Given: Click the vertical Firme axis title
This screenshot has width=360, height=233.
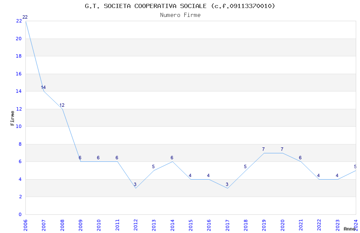Looking at the screenshot, I should coord(12,118).
